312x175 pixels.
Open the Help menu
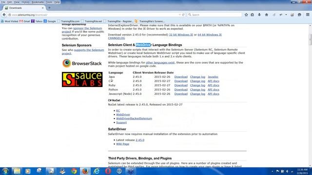pos(57,2)
